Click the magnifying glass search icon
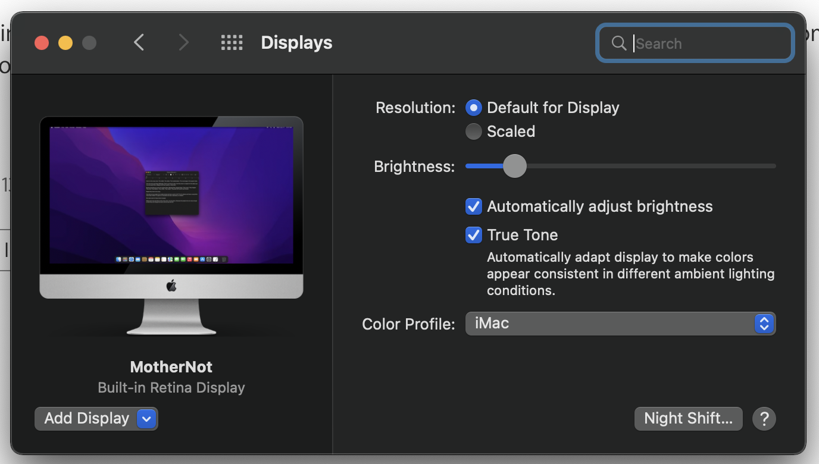 (x=619, y=43)
